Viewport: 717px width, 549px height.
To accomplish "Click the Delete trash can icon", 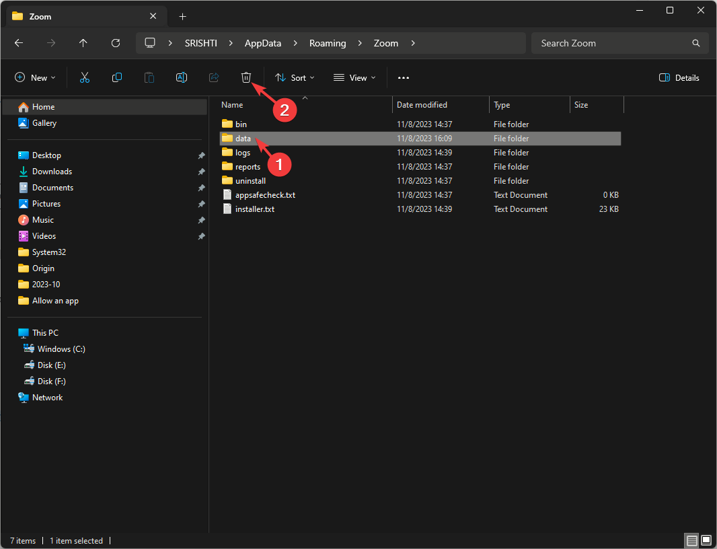I will [246, 78].
